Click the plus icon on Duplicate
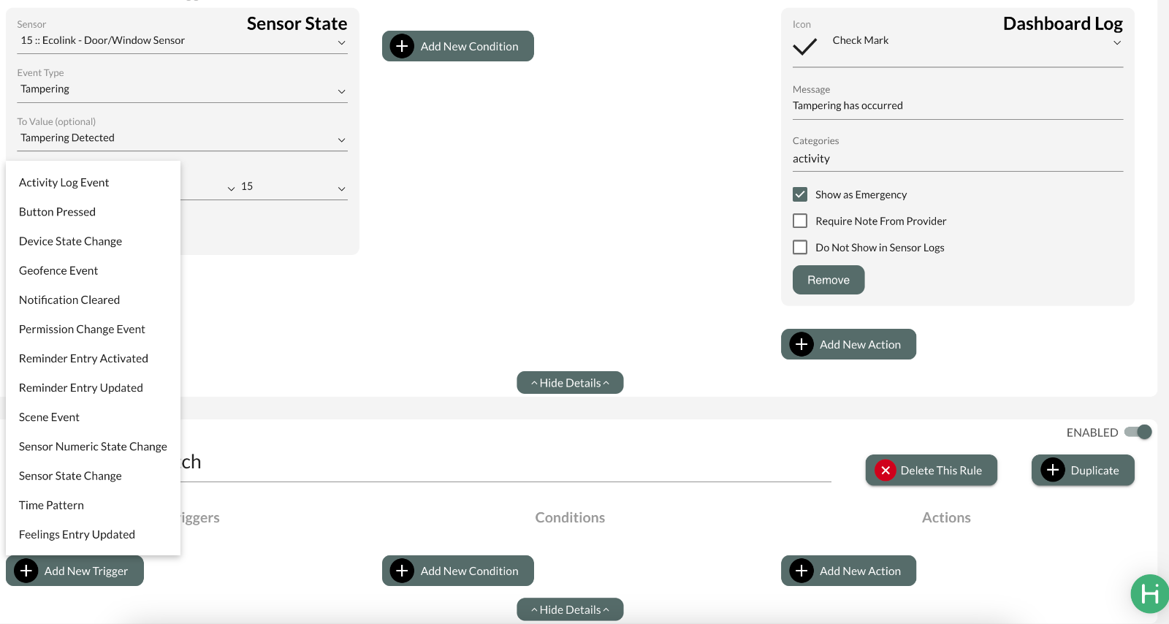Screen dimensions: 1169x624 (1053, 471)
